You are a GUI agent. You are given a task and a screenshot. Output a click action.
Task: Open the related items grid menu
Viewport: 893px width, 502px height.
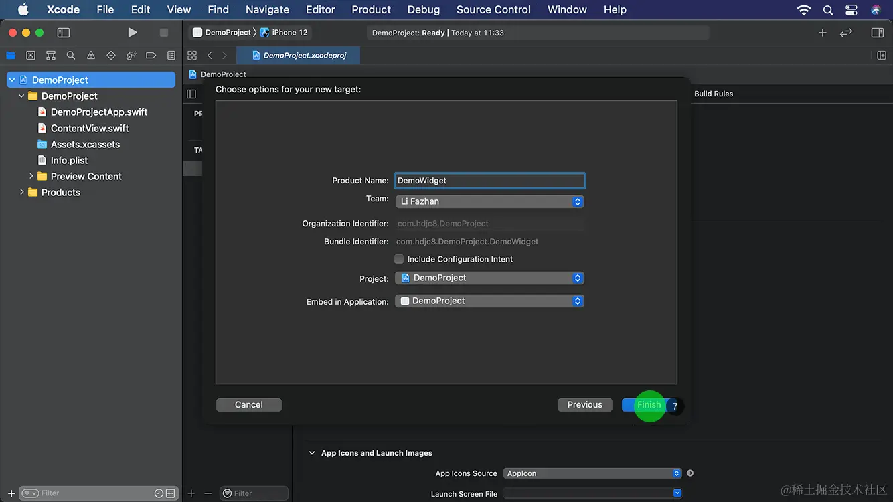pyautogui.click(x=192, y=55)
